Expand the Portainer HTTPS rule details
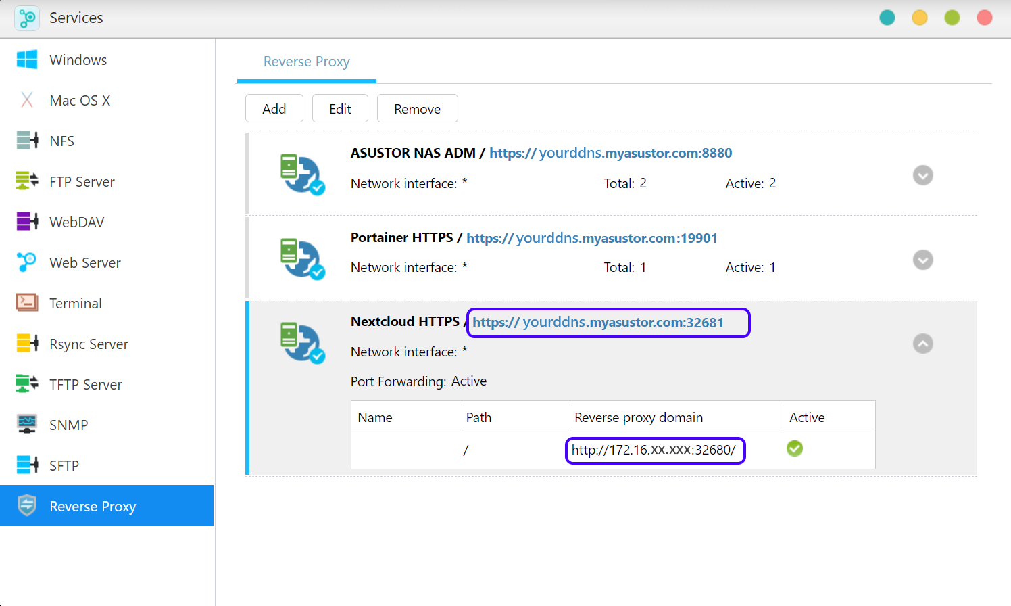1011x606 pixels. pyautogui.click(x=923, y=260)
